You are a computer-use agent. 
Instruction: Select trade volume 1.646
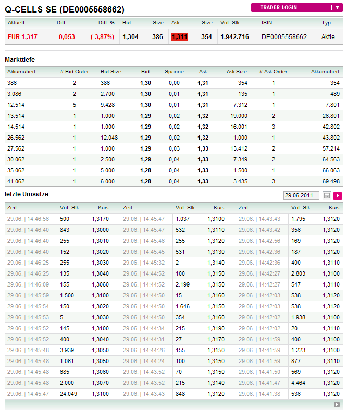click(x=182, y=306)
